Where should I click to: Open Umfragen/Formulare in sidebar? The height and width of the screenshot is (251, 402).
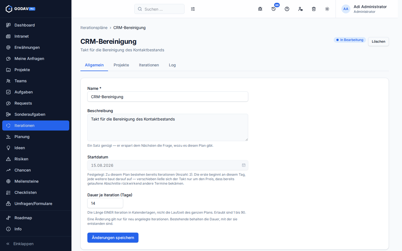click(36, 204)
